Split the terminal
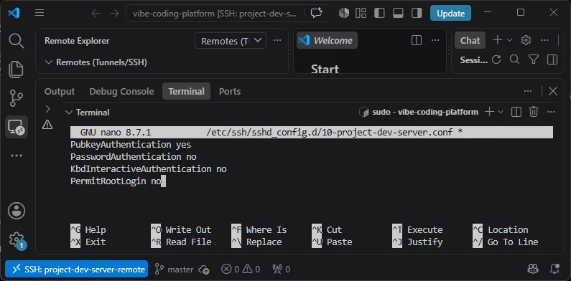The width and height of the screenshot is (571, 281). pos(516,112)
